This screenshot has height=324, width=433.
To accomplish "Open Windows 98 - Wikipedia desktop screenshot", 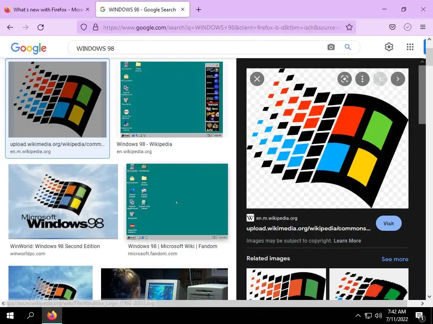I will 172,100.
